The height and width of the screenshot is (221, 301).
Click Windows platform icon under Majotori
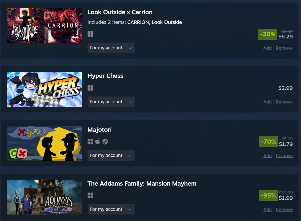90,142
